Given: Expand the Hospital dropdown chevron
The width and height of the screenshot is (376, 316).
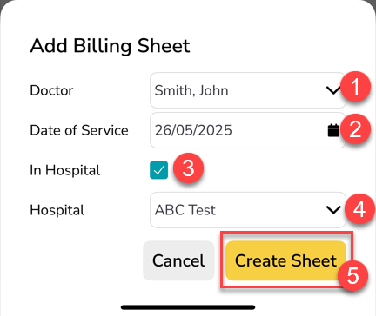Looking at the screenshot, I should [x=333, y=210].
